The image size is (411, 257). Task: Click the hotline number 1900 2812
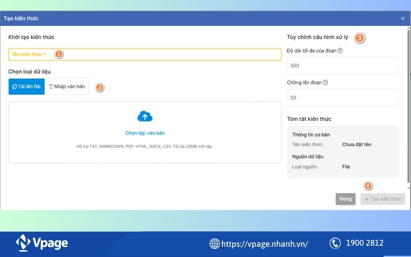(x=365, y=243)
